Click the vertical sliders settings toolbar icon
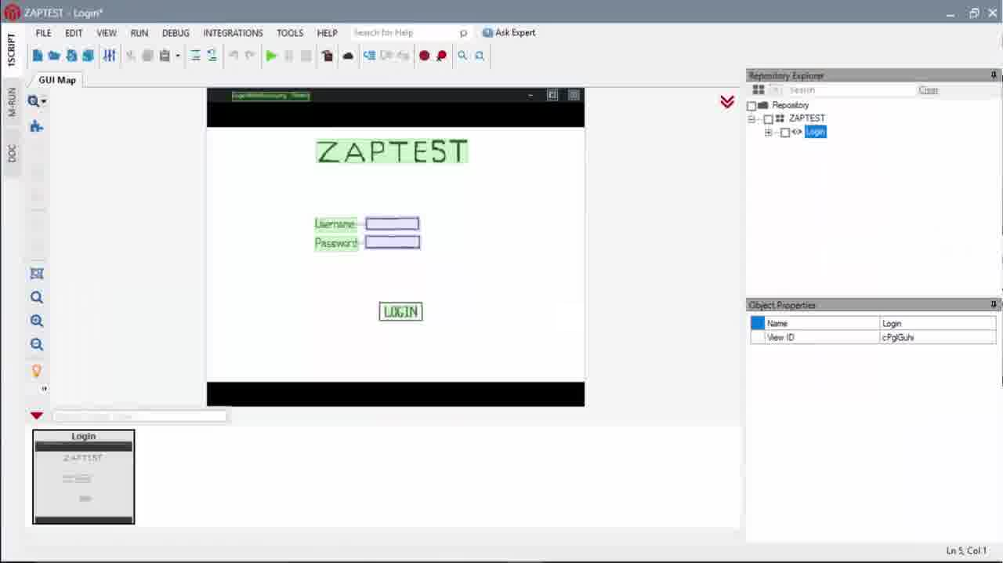Viewport: 1003px width, 563px height. (x=110, y=56)
